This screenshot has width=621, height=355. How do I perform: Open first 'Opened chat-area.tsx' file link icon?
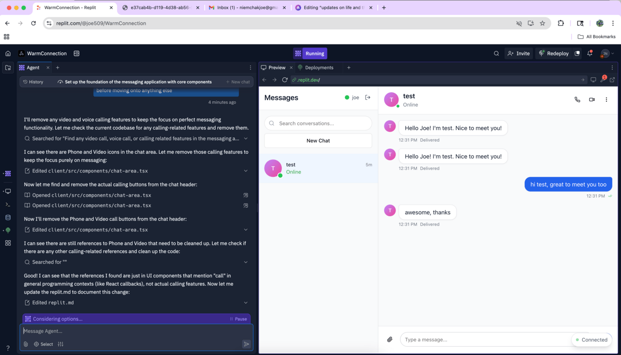tap(246, 196)
